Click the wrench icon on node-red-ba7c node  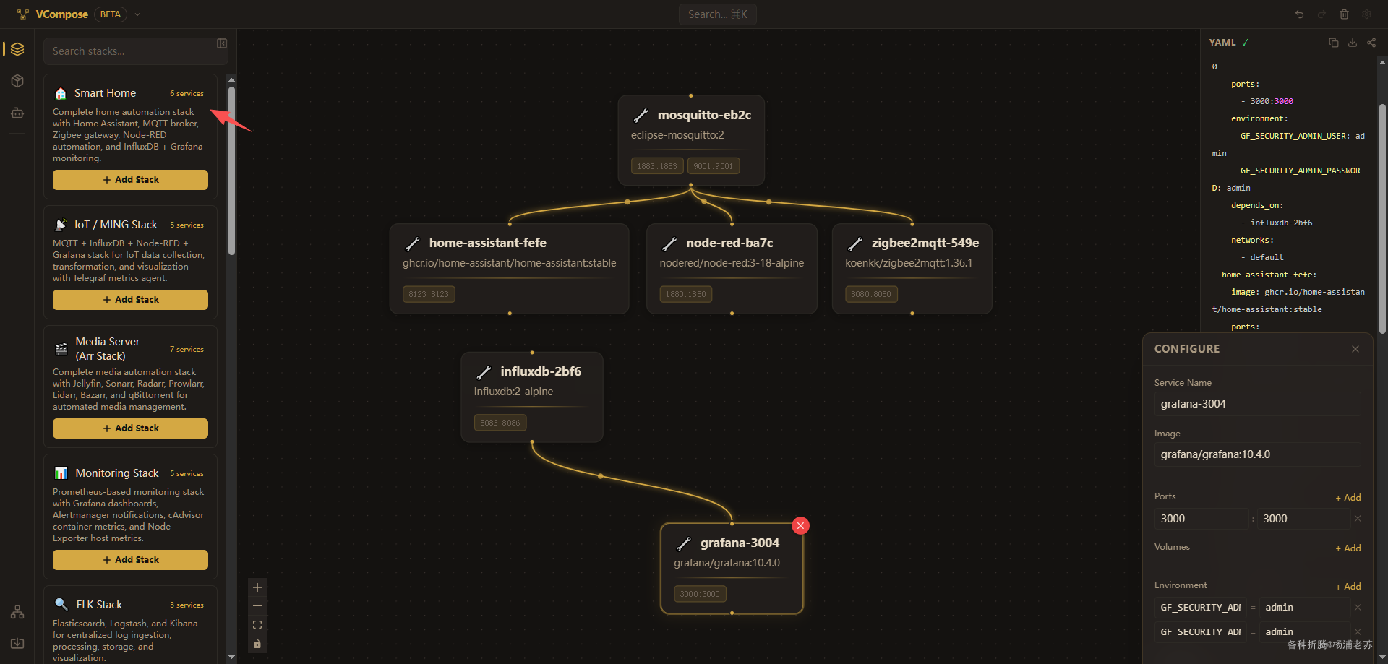point(669,243)
